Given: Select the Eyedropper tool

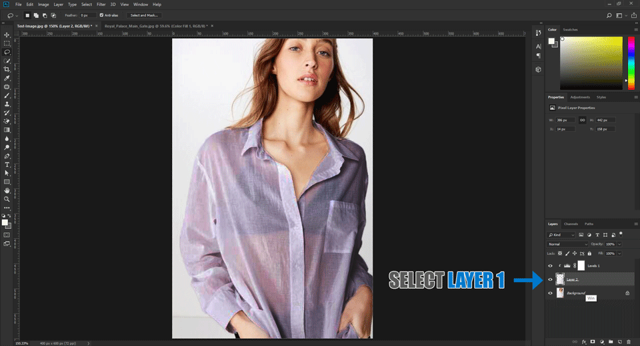Looking at the screenshot, I should click(x=7, y=79).
